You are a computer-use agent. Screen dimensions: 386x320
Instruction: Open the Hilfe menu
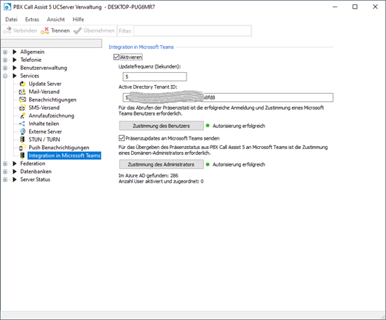point(78,20)
